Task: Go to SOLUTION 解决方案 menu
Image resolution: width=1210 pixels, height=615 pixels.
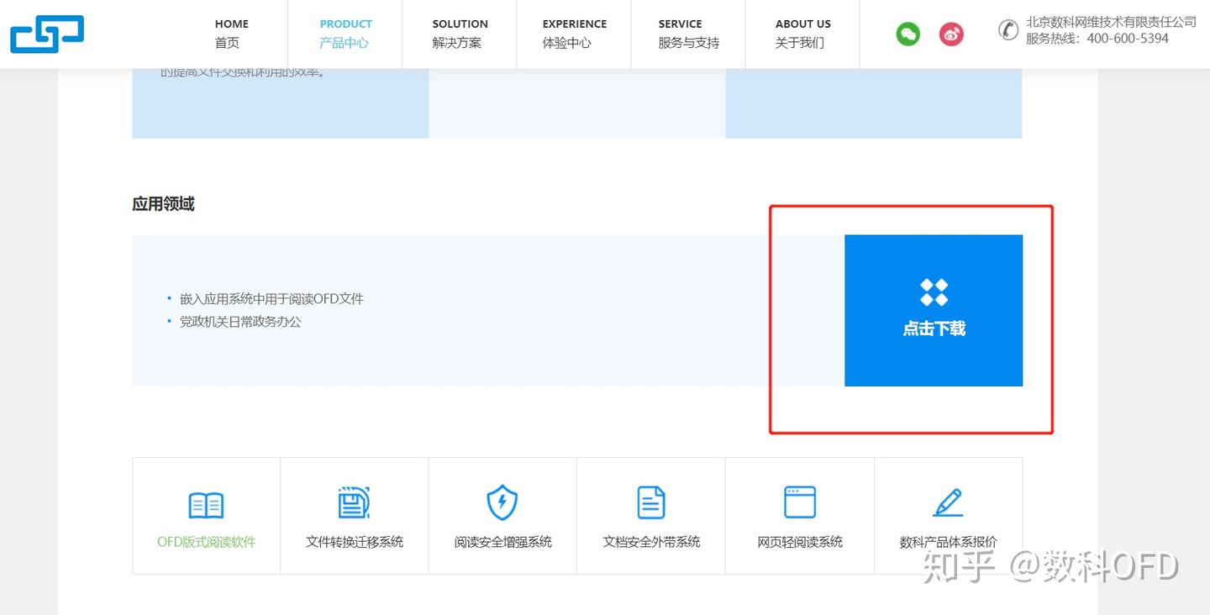Action: (460, 34)
